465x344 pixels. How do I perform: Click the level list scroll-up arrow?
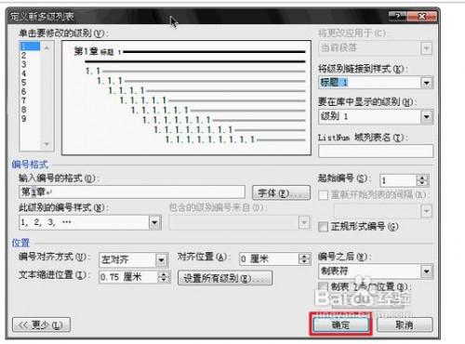[x=46, y=47]
